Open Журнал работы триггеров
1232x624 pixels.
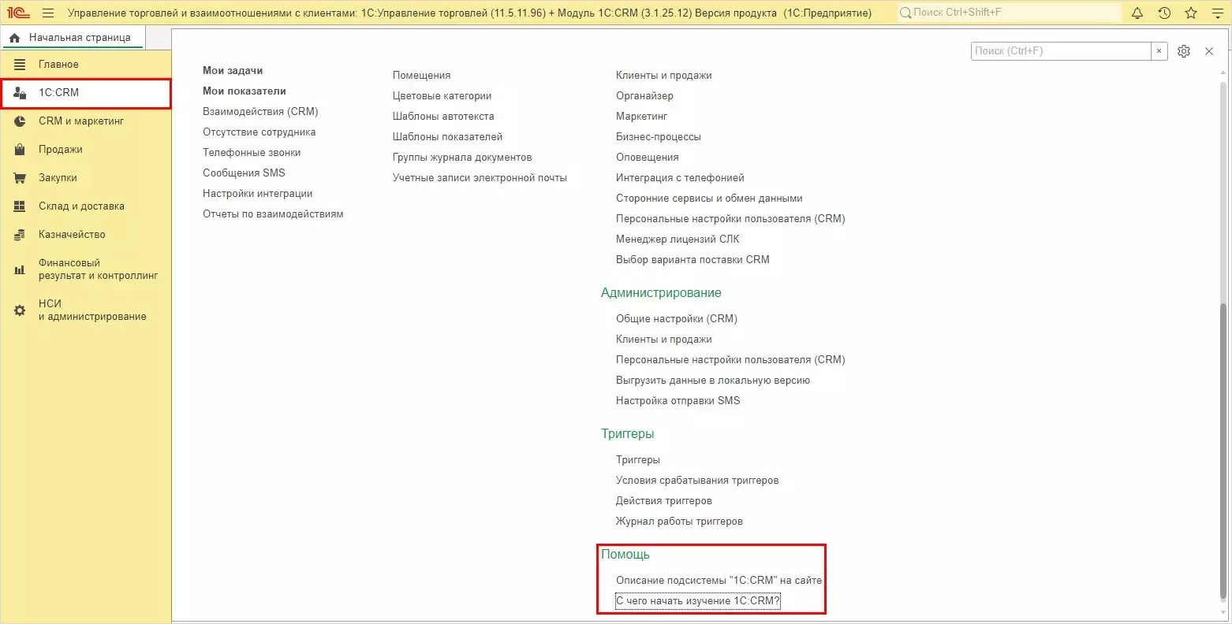[x=679, y=522]
